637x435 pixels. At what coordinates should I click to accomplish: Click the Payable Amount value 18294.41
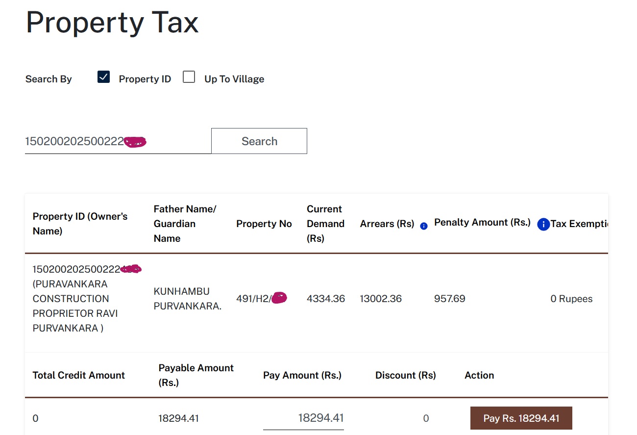(x=178, y=418)
